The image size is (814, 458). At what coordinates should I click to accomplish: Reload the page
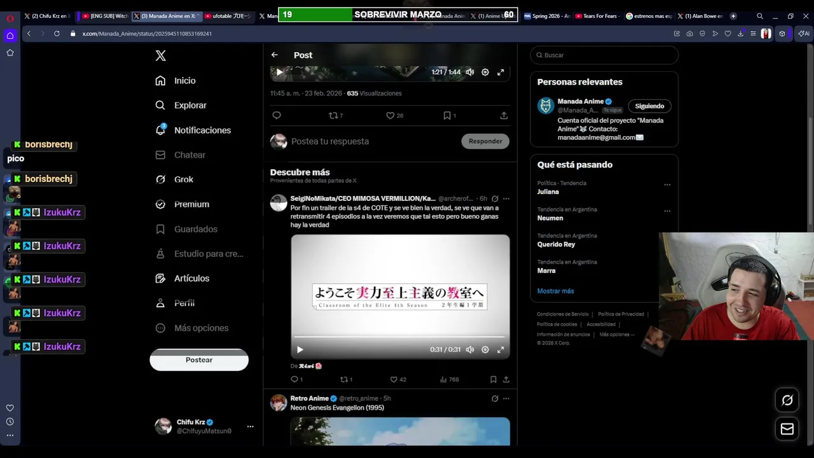[x=57, y=34]
